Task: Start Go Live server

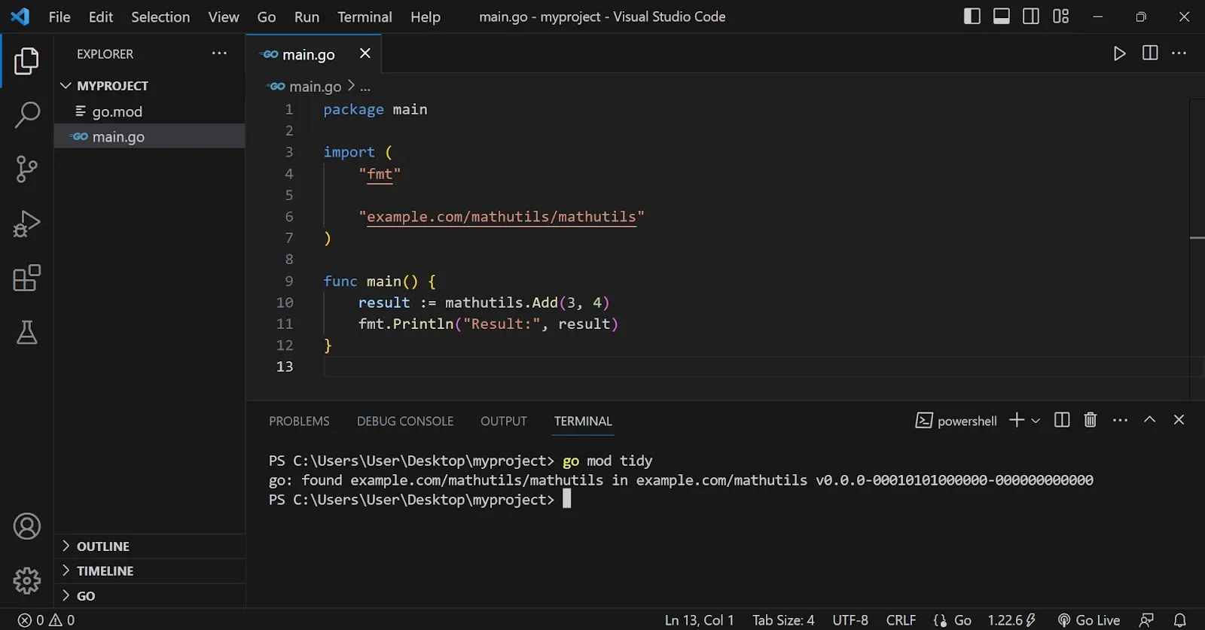Action: (1088, 620)
